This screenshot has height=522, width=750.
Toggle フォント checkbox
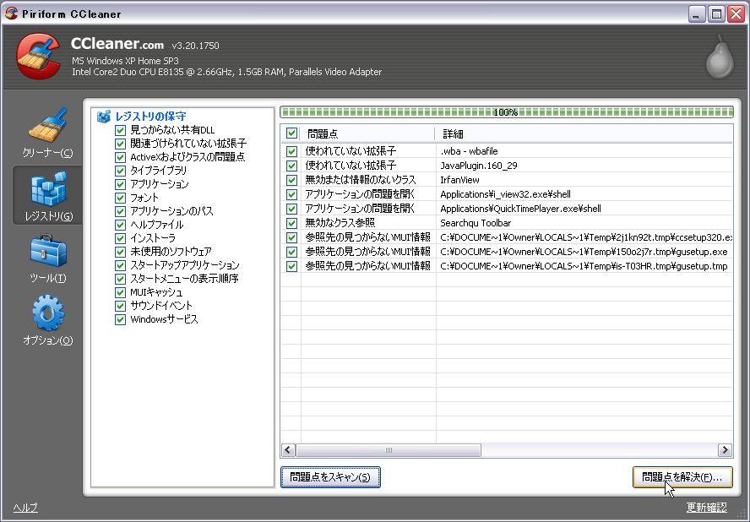coord(120,198)
